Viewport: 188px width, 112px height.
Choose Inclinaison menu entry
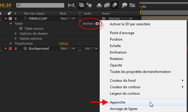click(x=118, y=52)
